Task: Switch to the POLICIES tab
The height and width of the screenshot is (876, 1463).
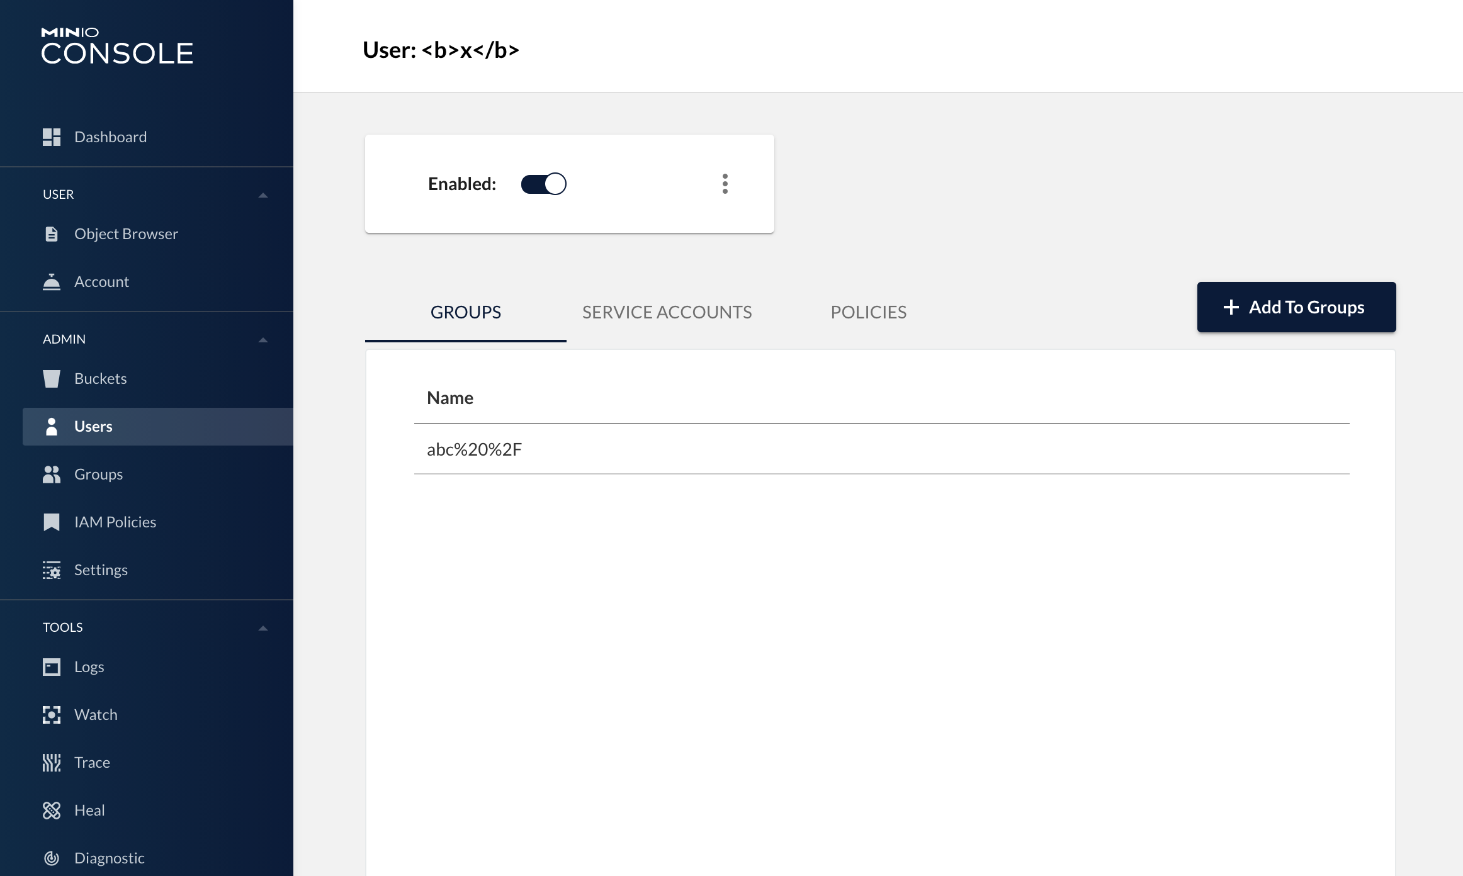Action: click(x=869, y=312)
